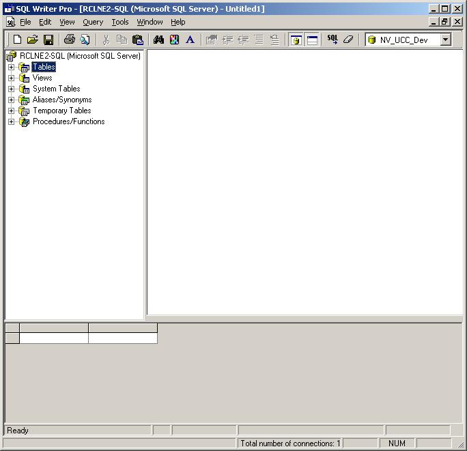Expand the Views node in the tree

[x=11, y=78]
